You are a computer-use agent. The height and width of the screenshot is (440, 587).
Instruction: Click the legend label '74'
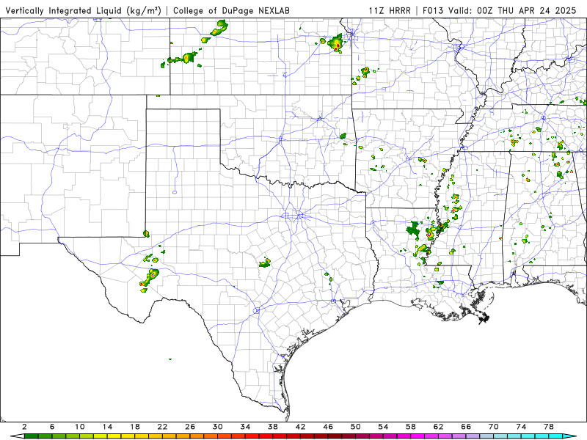pos(522,427)
